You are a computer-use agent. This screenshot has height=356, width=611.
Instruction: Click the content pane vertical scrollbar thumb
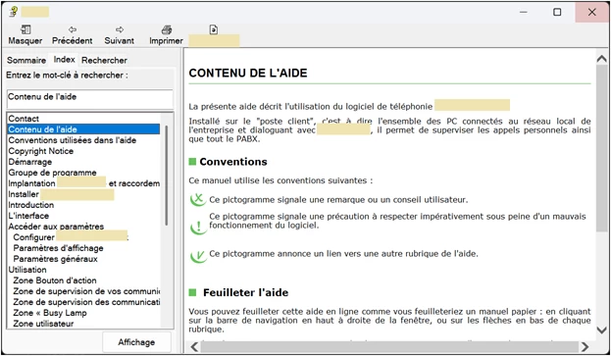(x=601, y=149)
